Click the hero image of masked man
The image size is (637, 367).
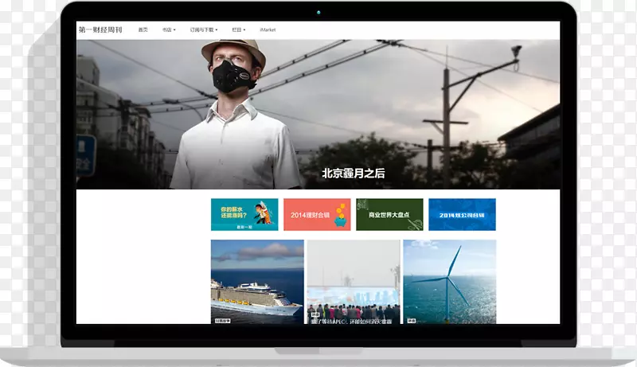point(318,114)
